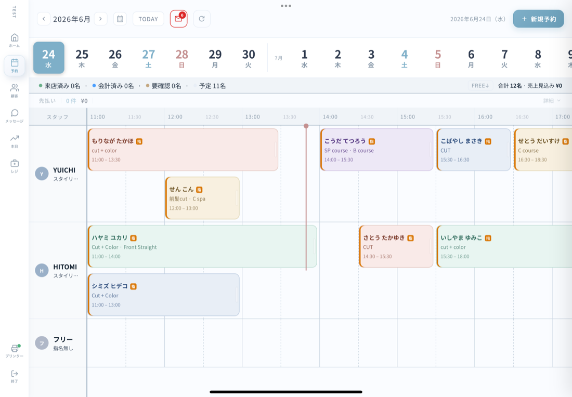Click the 2026年6月 month label
This screenshot has width=572, height=397.
pos(72,19)
